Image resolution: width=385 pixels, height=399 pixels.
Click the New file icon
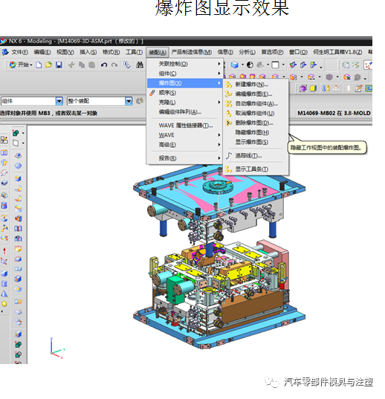[x=39, y=65]
